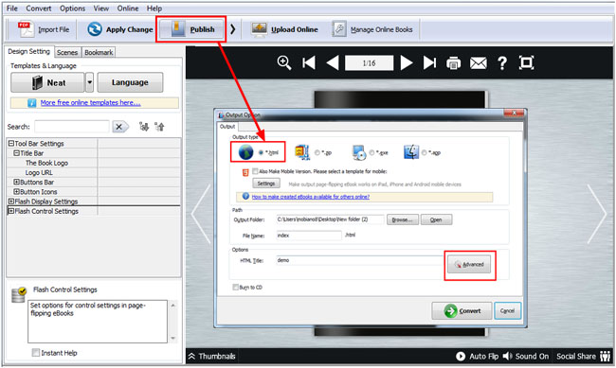
Task: Click Upload Online in the toolbar
Action: point(285,29)
